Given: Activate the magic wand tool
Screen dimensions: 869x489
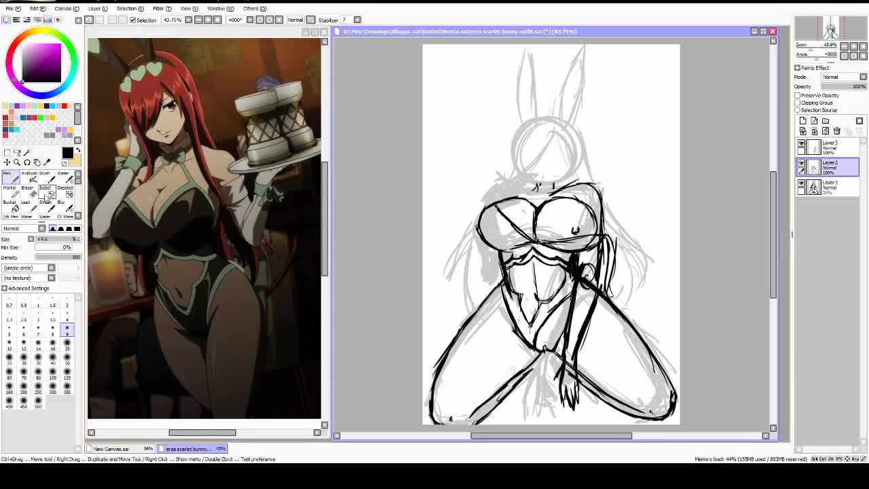Looking at the screenshot, I should click(27, 153).
